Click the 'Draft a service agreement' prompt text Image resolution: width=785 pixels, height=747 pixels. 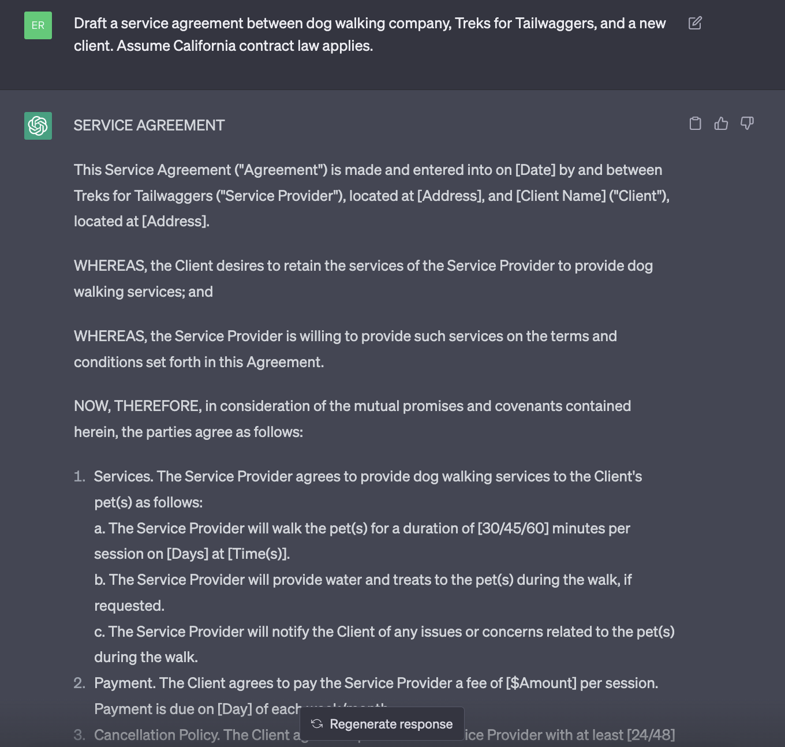tap(369, 34)
